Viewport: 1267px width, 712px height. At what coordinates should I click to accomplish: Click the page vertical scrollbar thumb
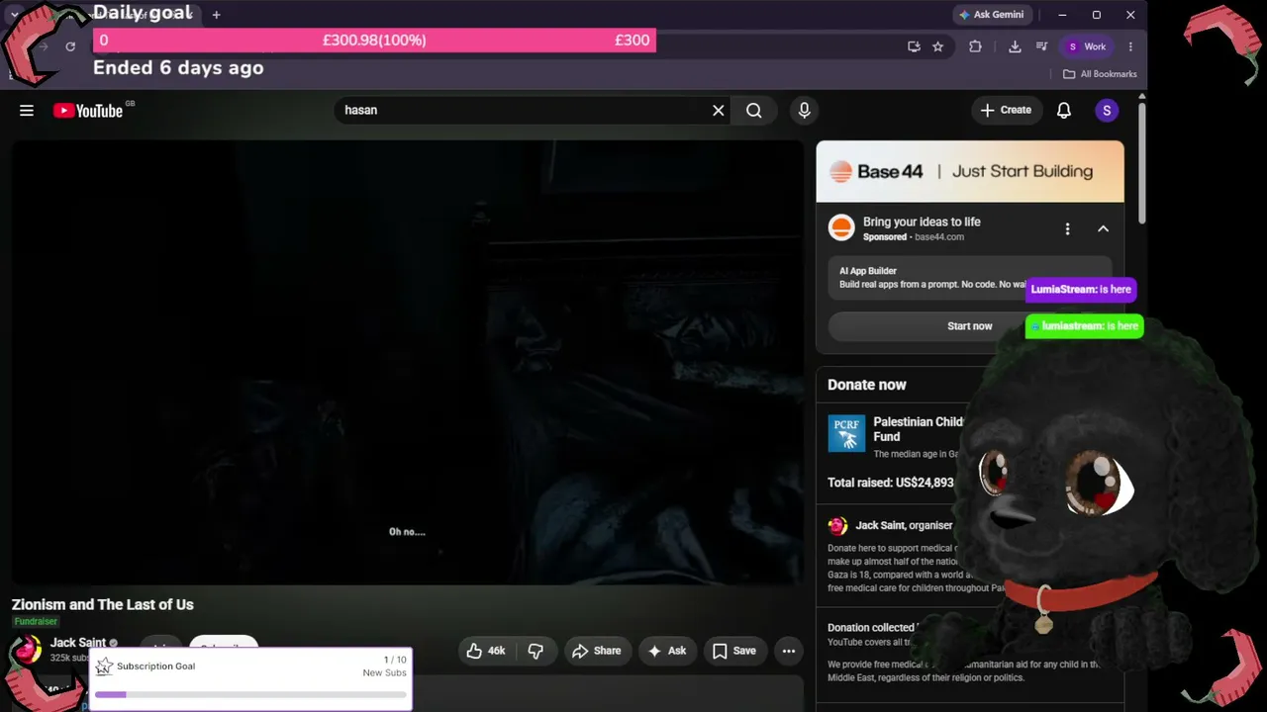(1141, 163)
